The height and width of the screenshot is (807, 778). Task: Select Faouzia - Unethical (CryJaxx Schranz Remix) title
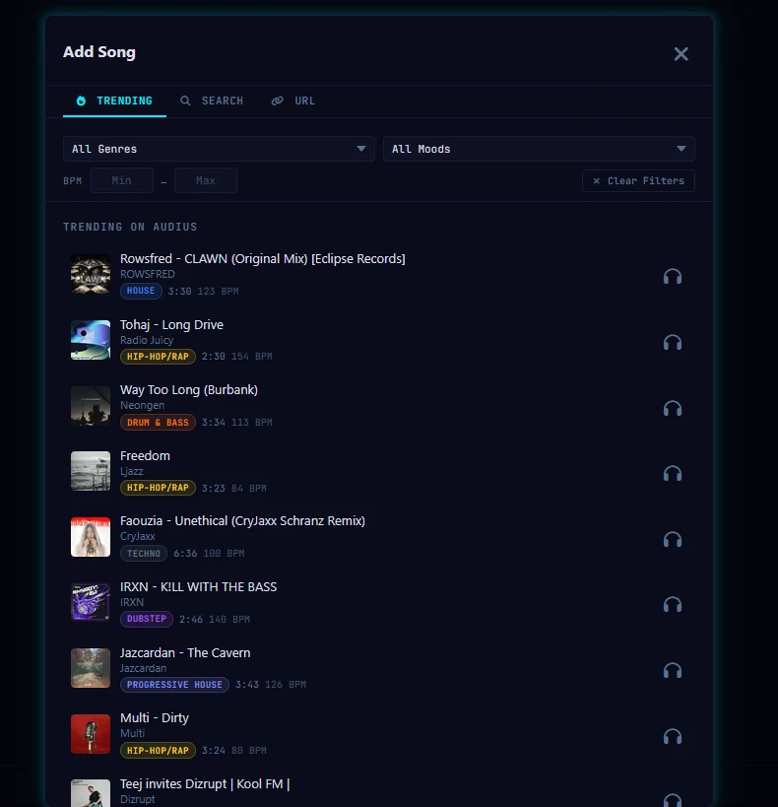click(x=242, y=521)
